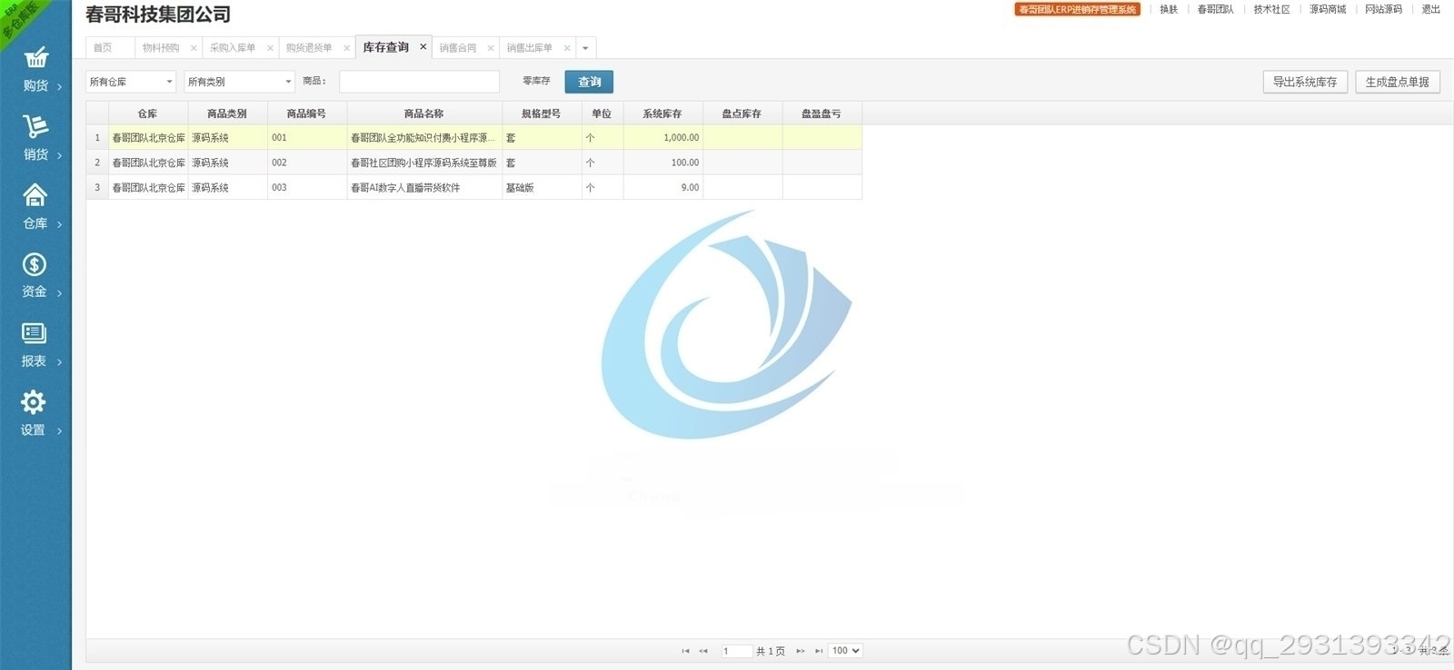Expand the 所有类别 category dropdown
The height and width of the screenshot is (670, 1454).
click(239, 82)
